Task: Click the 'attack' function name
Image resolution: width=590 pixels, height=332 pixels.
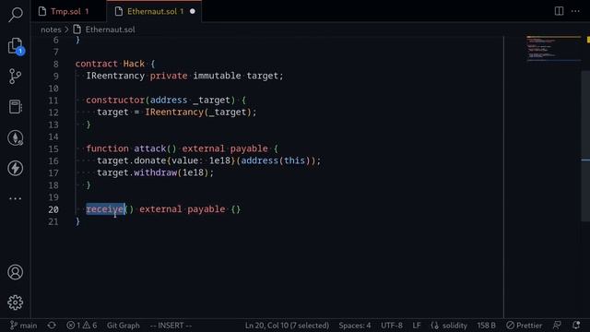Action: (150, 148)
